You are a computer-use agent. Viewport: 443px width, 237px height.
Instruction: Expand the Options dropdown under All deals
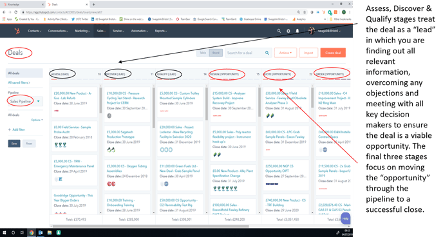point(37,120)
